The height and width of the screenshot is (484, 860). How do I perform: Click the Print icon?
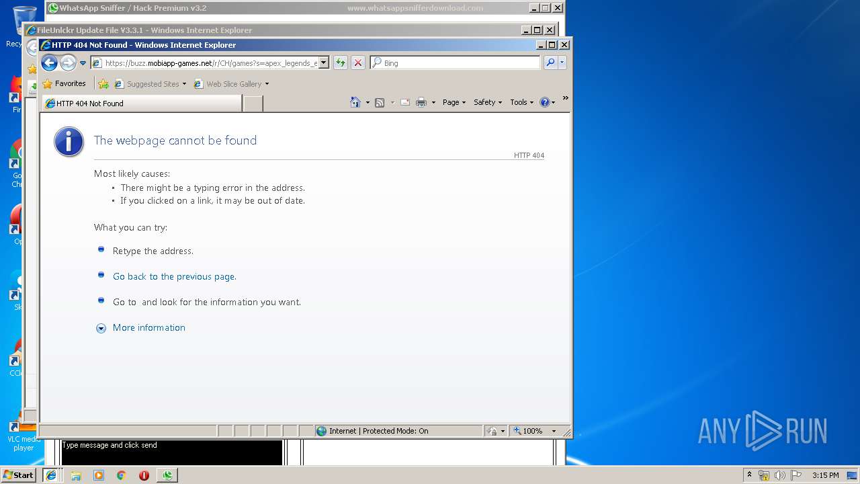pos(421,102)
